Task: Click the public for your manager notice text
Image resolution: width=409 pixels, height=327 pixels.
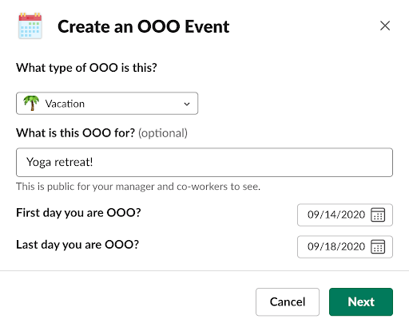Action: point(138,187)
